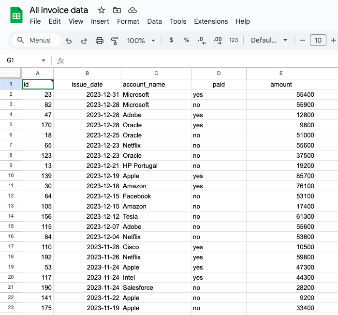Click the id cell 192

pyautogui.click(x=38, y=257)
